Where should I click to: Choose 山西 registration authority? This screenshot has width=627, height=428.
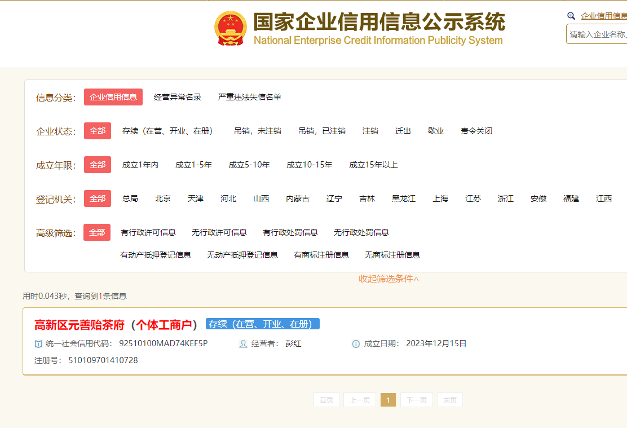coord(261,198)
